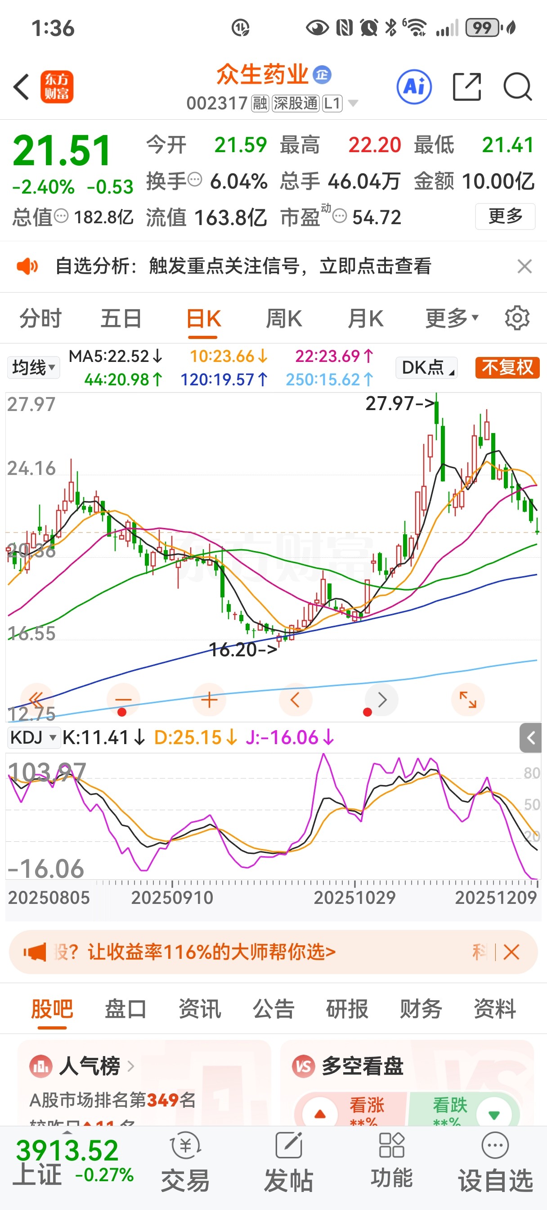This screenshot has height=1210, width=547.
Task: Switch to the 研报 tab
Action: pyautogui.click(x=347, y=1009)
